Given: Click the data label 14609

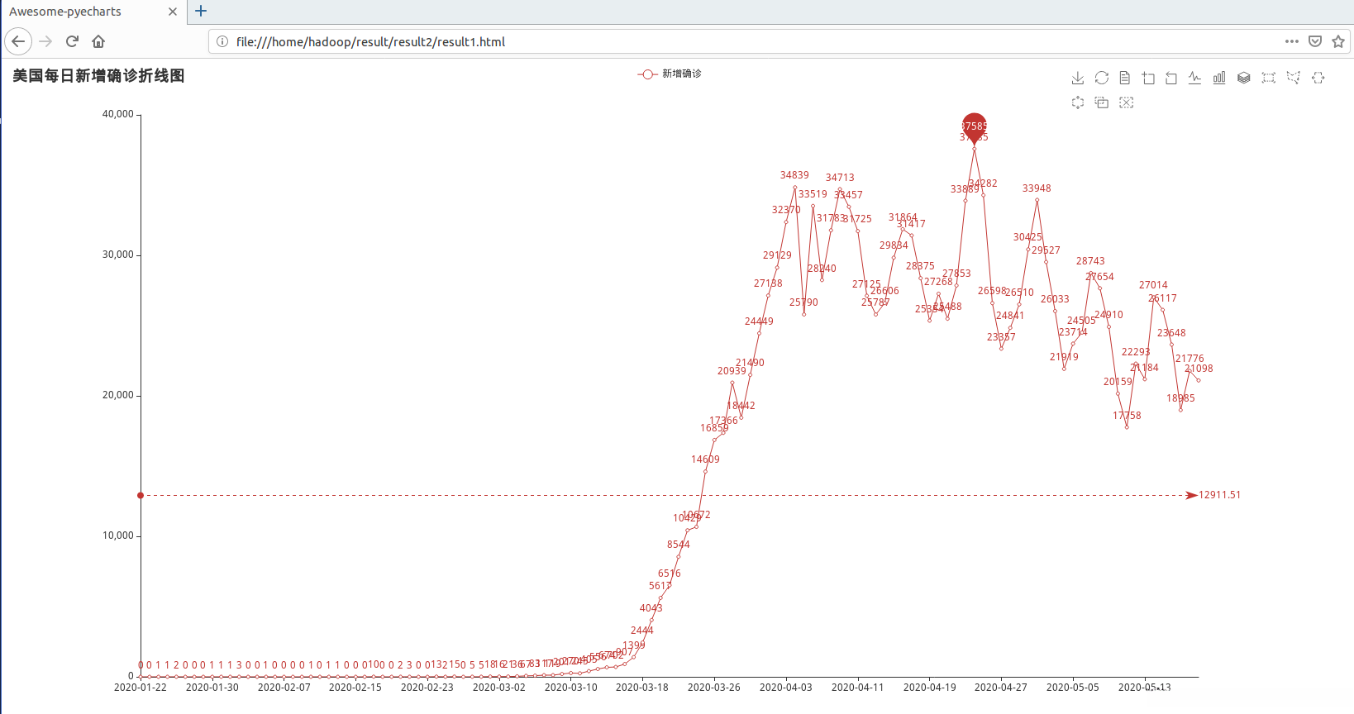Looking at the screenshot, I should pyautogui.click(x=705, y=459).
